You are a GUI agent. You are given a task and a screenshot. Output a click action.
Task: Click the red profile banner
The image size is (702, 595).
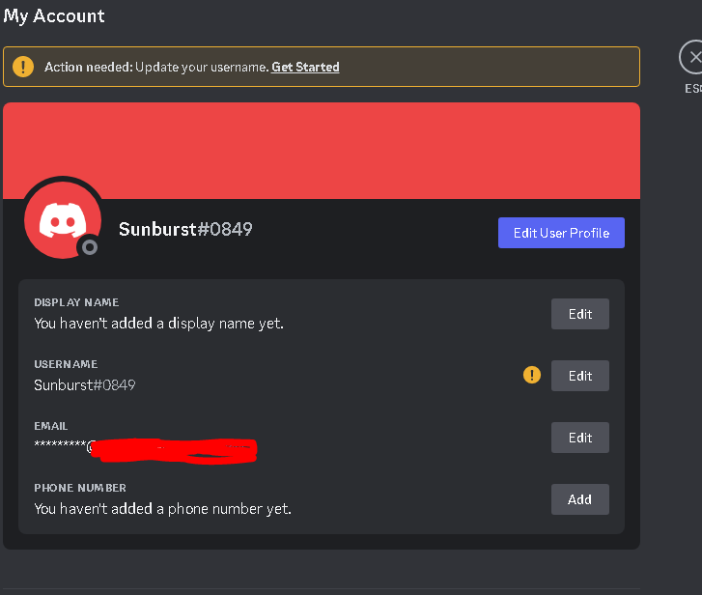322,151
